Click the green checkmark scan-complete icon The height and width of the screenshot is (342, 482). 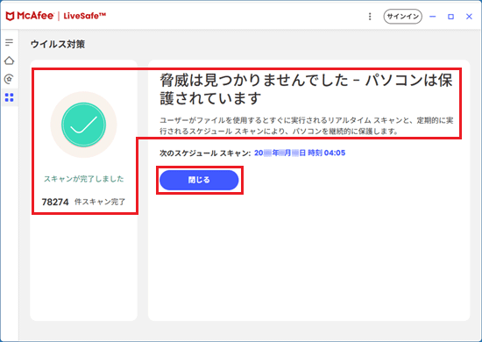pos(83,125)
